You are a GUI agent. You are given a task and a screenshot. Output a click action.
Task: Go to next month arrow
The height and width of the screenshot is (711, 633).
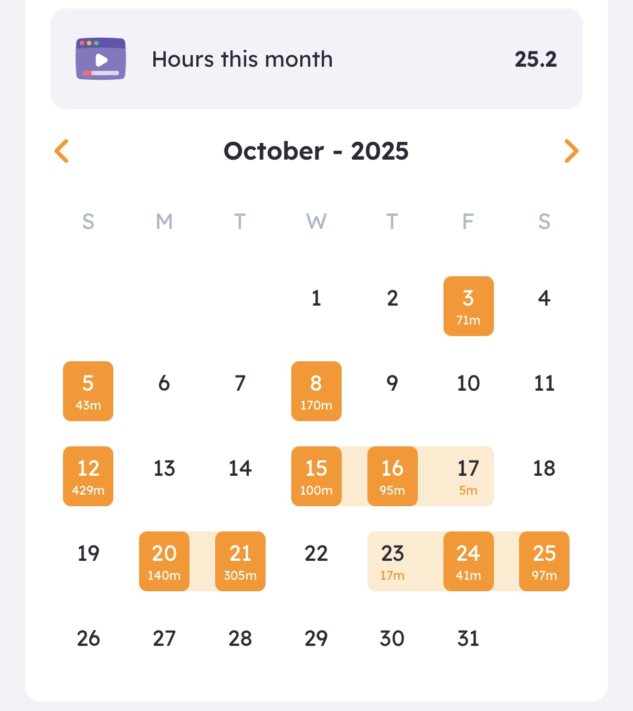[x=571, y=151]
